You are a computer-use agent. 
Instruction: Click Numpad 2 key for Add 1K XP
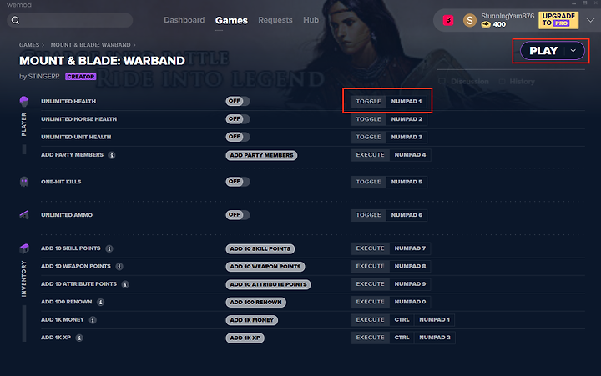[435, 338]
